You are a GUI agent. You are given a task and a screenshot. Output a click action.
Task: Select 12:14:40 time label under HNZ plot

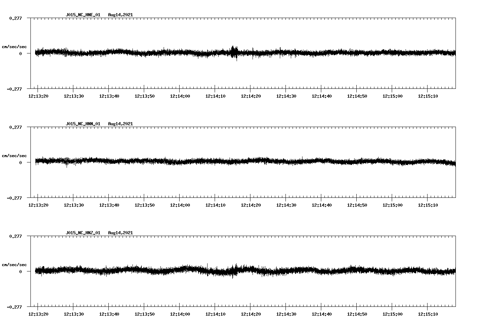click(x=322, y=314)
